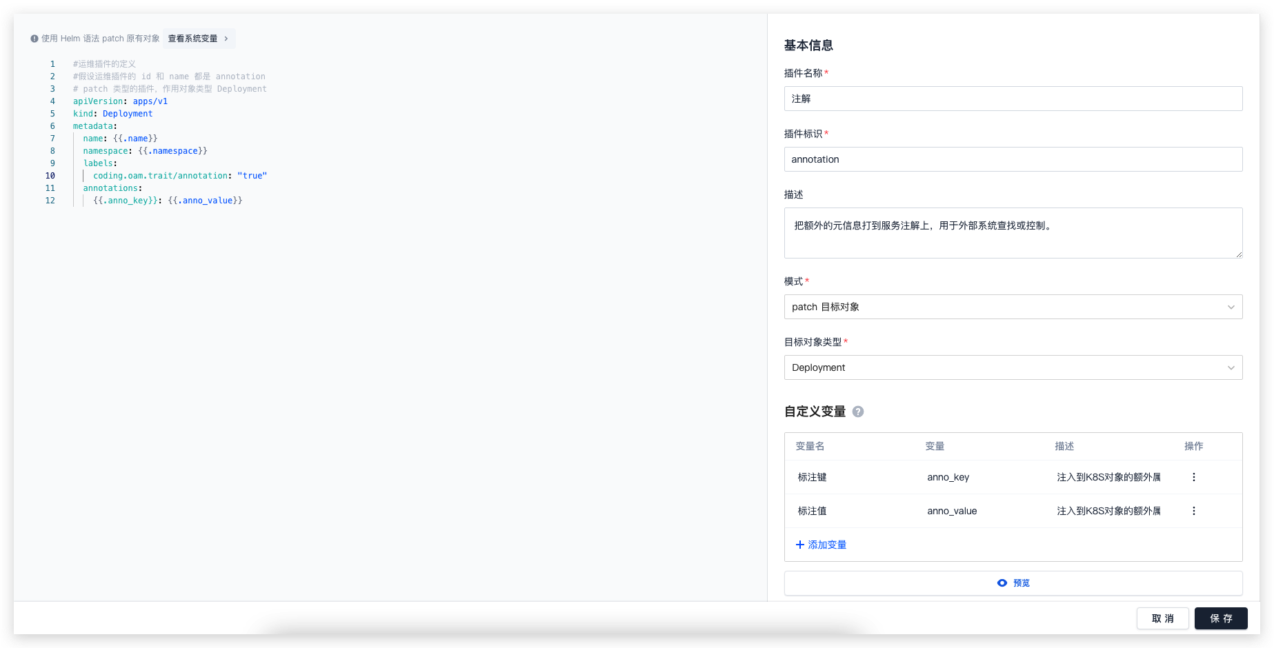Open the 模式 dropdown showing patch 目标对象
This screenshot has width=1274, height=648.
click(1013, 307)
